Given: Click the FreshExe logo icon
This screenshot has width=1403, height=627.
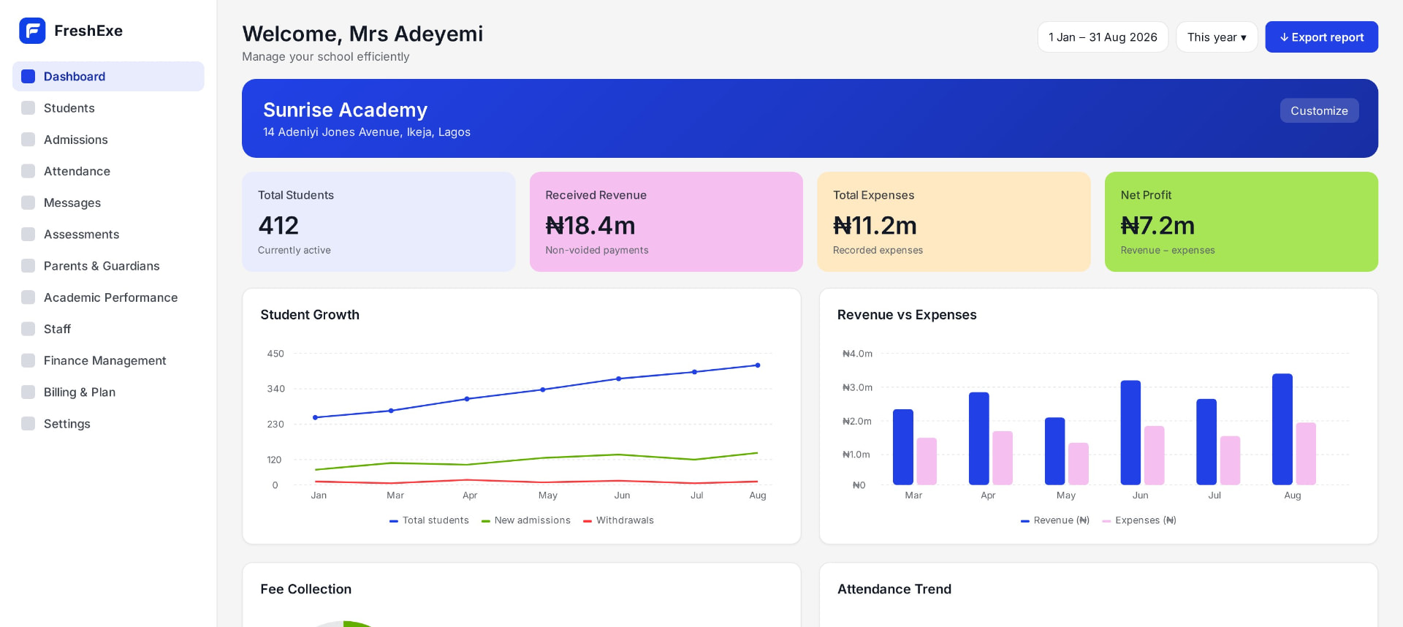Looking at the screenshot, I should point(32,31).
